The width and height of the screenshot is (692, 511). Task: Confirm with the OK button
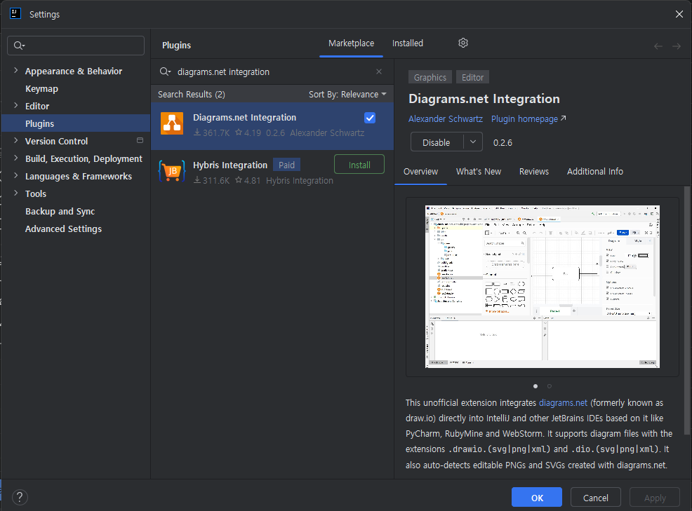click(537, 498)
